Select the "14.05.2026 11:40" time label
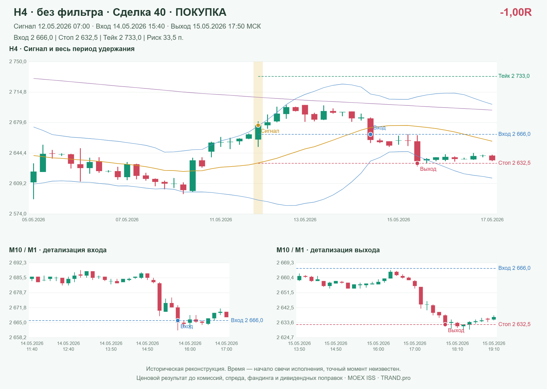 click(32, 346)
